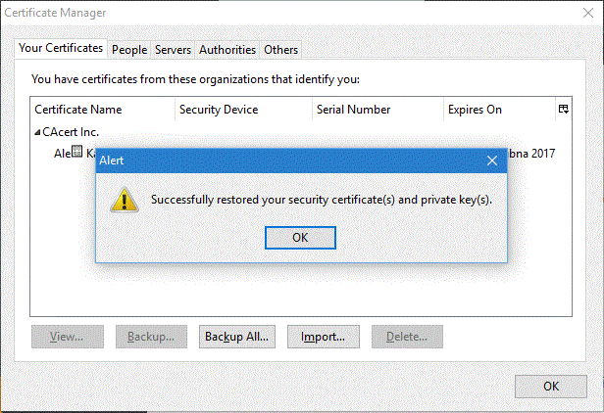Switch to the People tab
604x413 pixels.
[129, 50]
